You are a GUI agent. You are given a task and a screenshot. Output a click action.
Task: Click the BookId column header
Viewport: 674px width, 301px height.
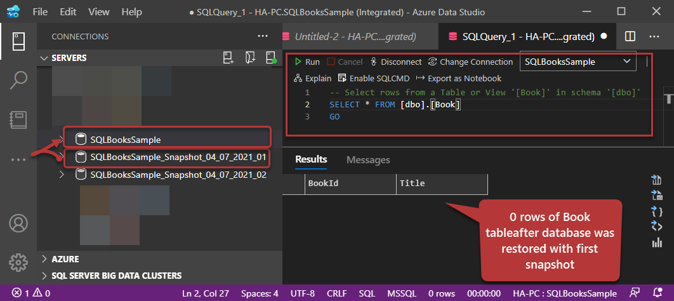[x=350, y=184]
